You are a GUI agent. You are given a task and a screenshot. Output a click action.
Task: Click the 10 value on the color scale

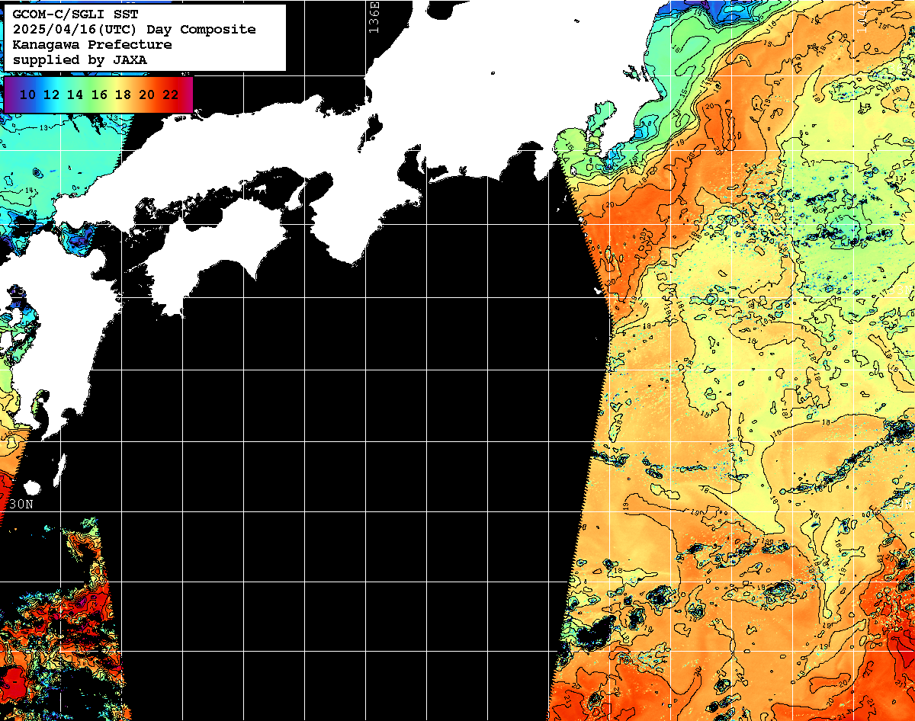pyautogui.click(x=27, y=95)
